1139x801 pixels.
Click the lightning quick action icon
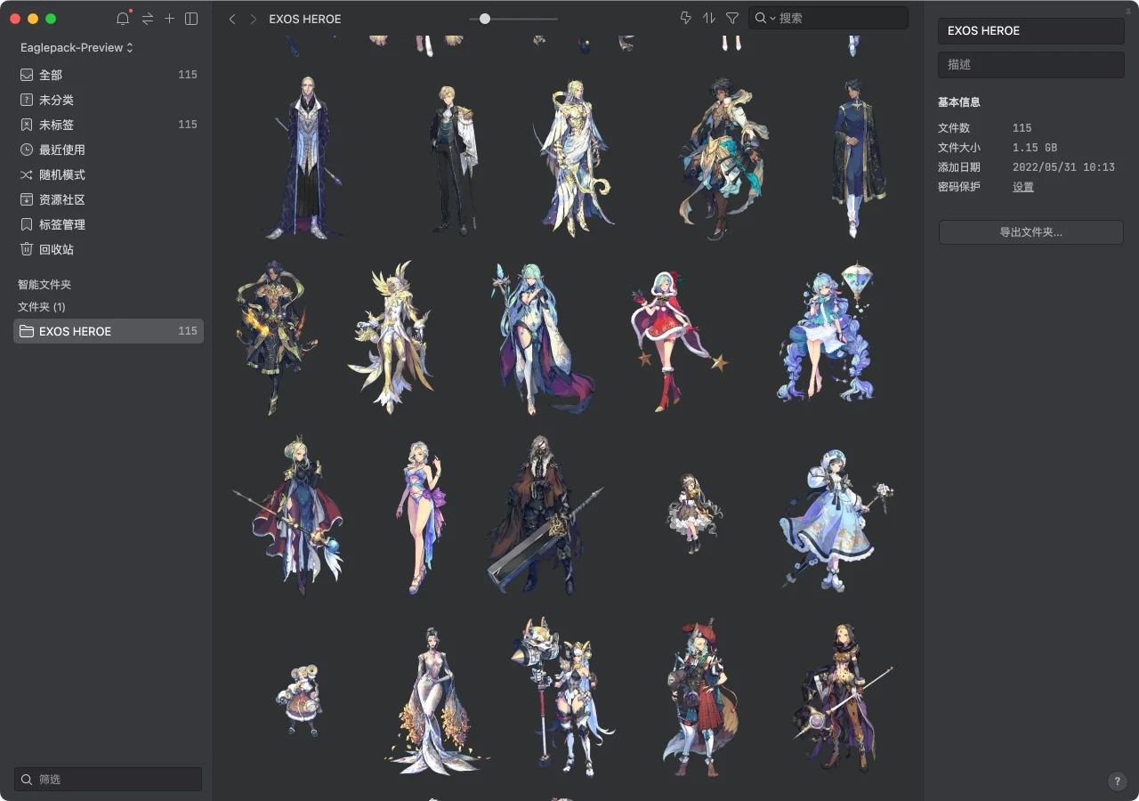pyautogui.click(x=685, y=18)
